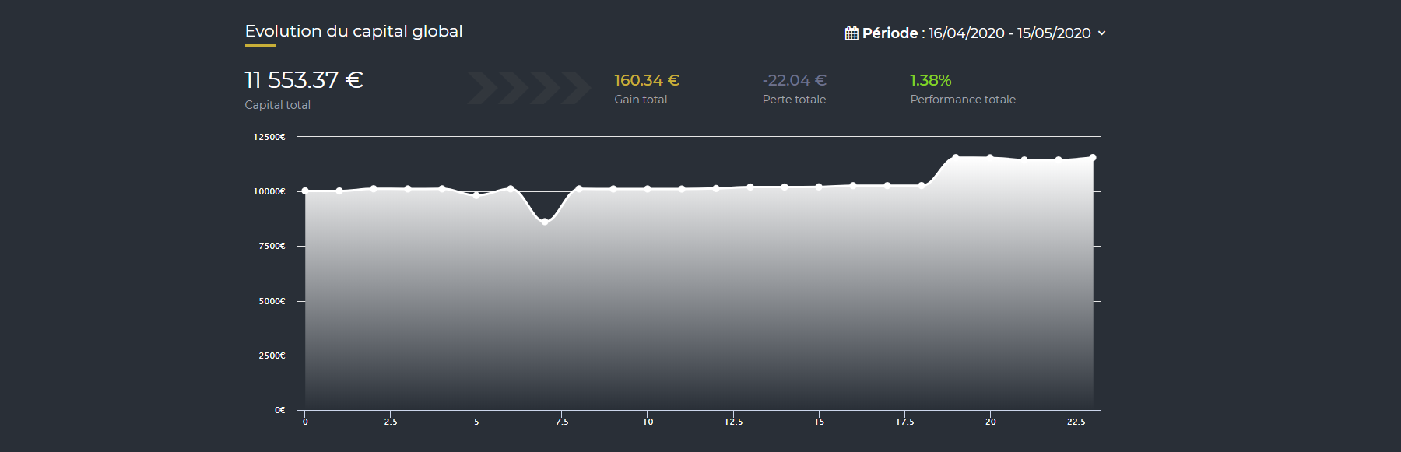Click the 2500€ y-axis label
Screen dimensions: 1401x452
click(x=272, y=356)
